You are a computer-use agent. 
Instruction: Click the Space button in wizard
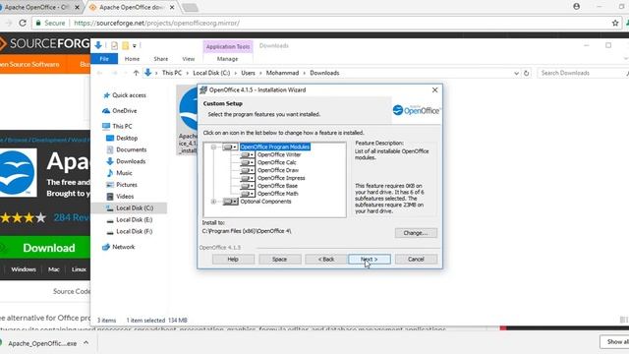click(x=279, y=260)
